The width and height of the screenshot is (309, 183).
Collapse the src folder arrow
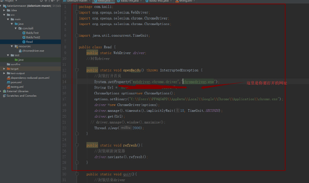(4, 15)
